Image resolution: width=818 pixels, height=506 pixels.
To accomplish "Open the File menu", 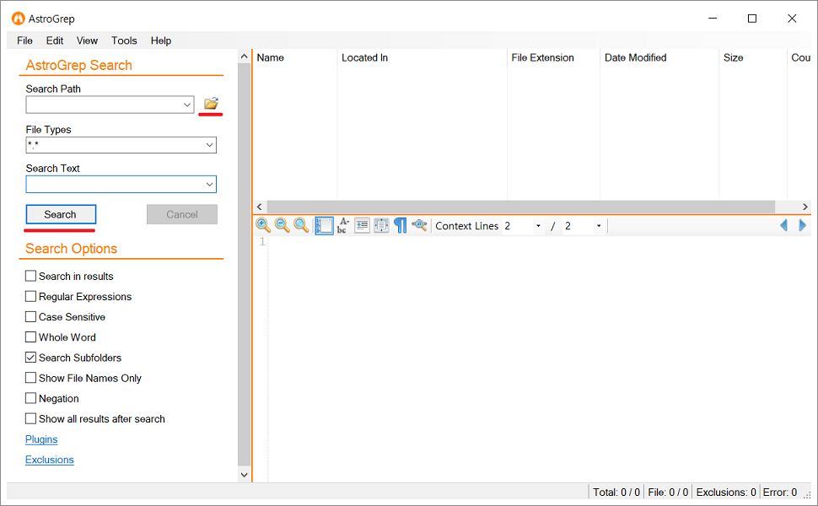I will 24,40.
